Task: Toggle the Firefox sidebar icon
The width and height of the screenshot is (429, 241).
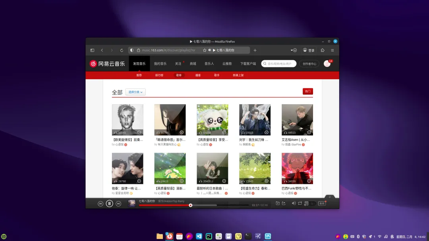Action: [92, 50]
